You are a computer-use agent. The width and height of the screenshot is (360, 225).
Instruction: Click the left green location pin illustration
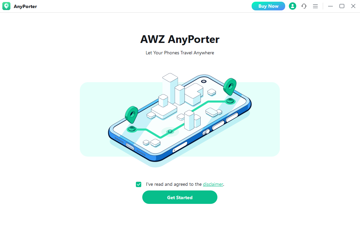point(132,114)
